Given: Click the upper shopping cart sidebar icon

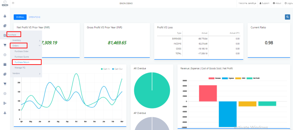Looking at the screenshot, I should click(5, 45).
